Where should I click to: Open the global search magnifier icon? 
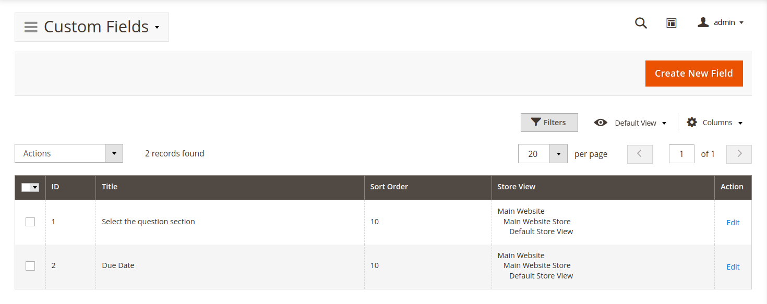tap(641, 23)
